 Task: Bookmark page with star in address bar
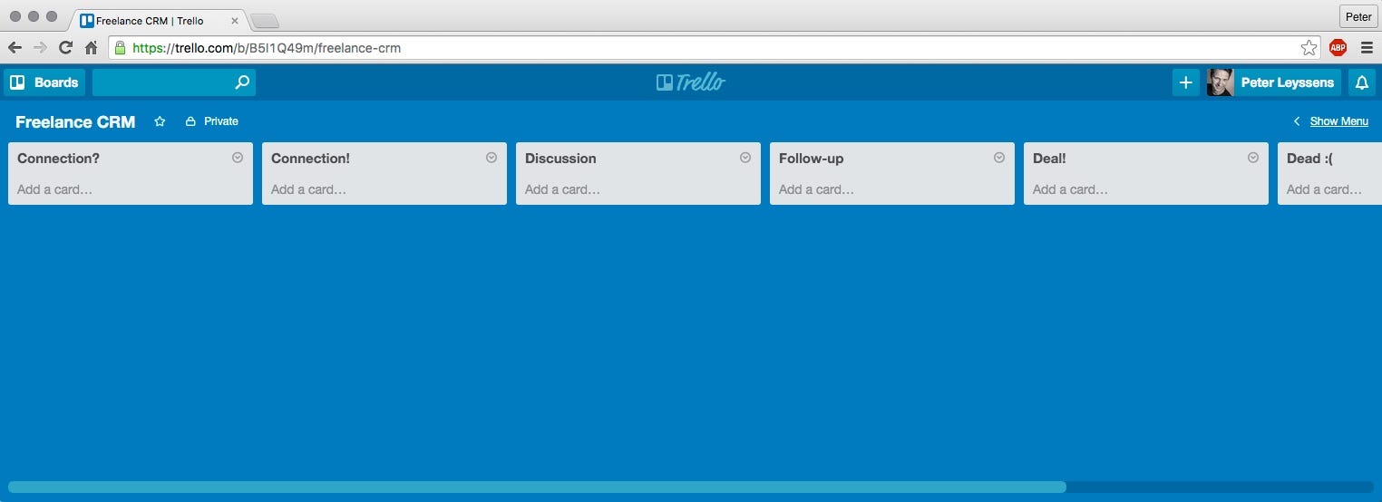point(1309,48)
